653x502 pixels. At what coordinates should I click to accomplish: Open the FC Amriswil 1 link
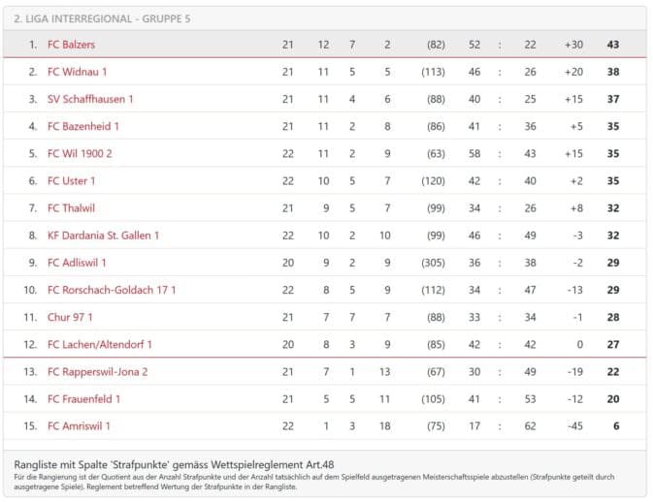pyautogui.click(x=79, y=425)
